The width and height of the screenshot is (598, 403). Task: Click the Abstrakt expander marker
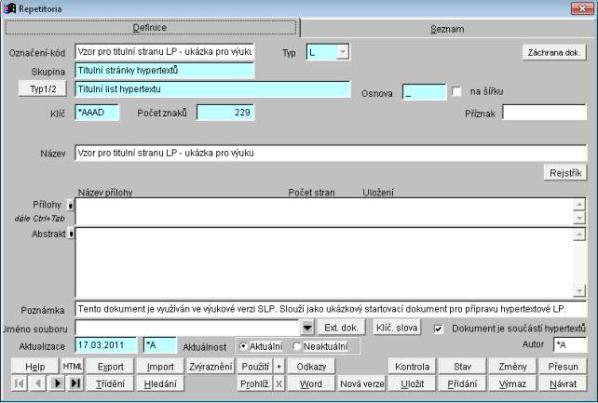click(71, 233)
